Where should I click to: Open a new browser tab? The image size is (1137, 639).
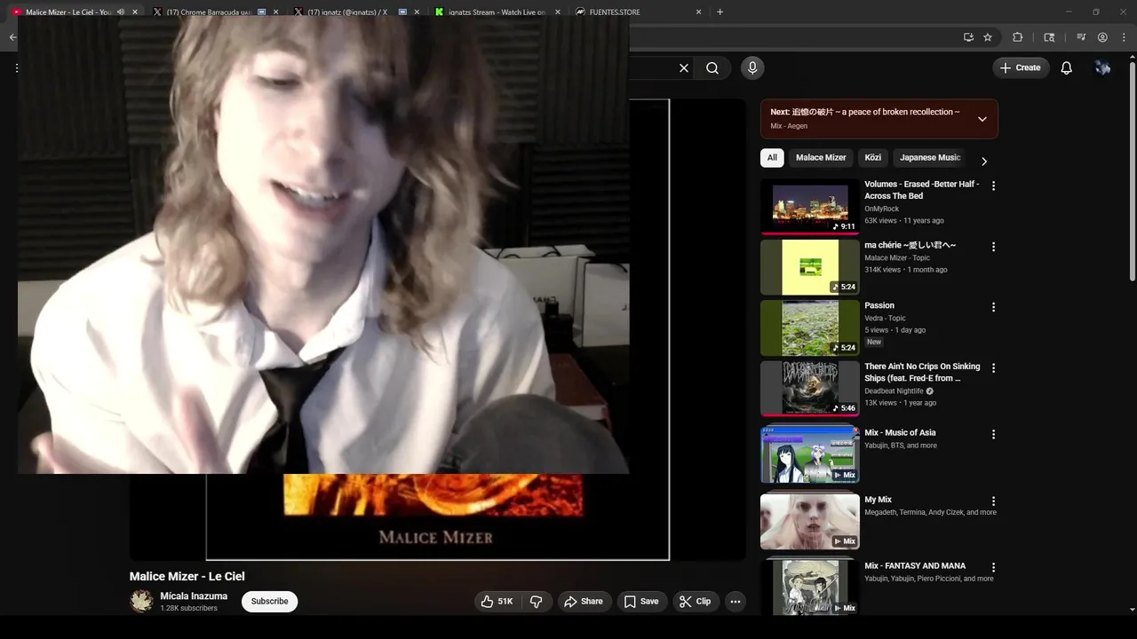tap(720, 12)
